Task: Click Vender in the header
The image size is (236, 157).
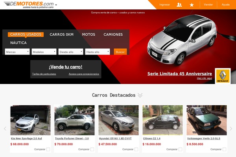Action: 208,5
